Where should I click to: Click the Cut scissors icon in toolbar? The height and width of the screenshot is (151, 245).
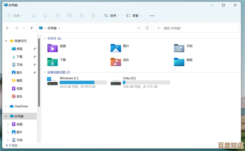coord(33,16)
